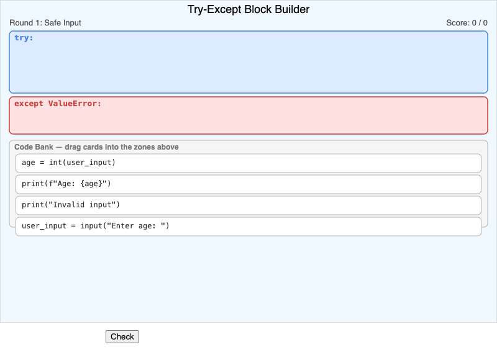
Task: Click the blank light-blue area below the Code Bank
Action: click(248, 279)
